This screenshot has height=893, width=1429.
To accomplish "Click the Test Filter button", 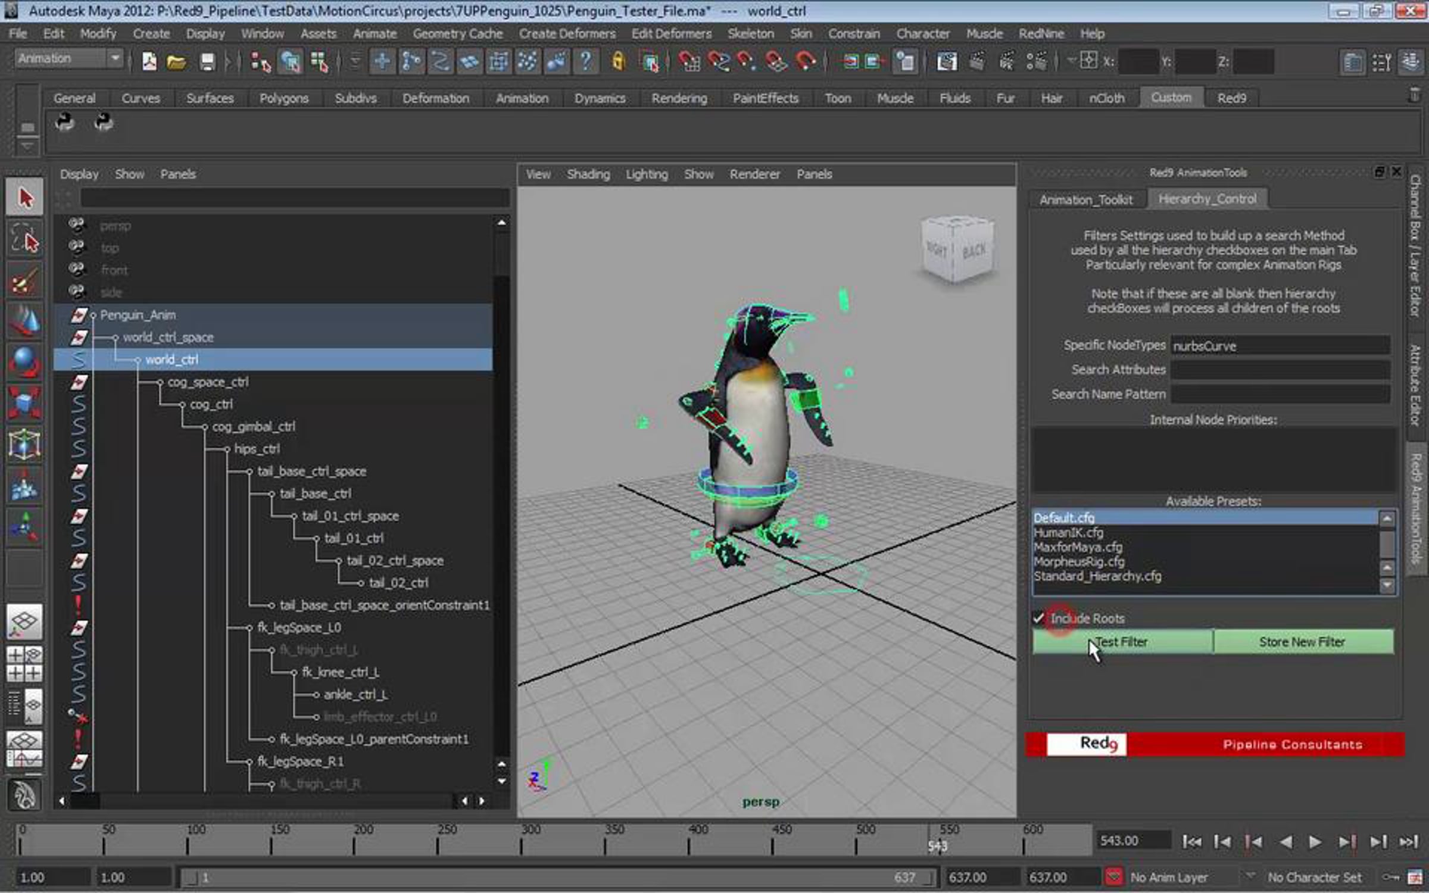I will click(x=1122, y=642).
